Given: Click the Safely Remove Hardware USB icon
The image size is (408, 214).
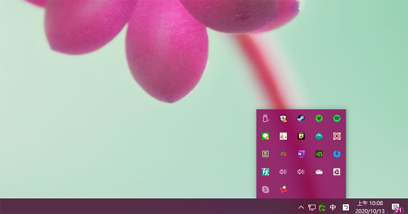Looking at the screenshot, I should (x=265, y=118).
